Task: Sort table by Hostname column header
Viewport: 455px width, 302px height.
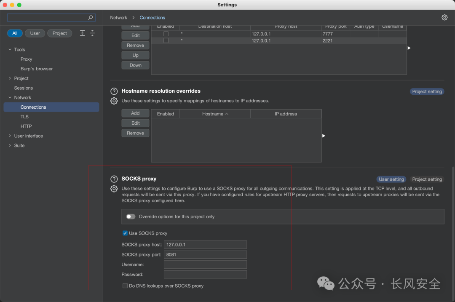Action: (215, 114)
